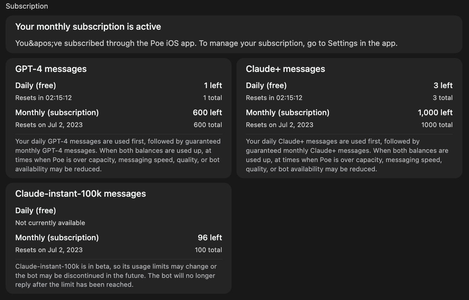
Task: Click the Claude+ monthly "1,000 left" balance
Action: 435,113
